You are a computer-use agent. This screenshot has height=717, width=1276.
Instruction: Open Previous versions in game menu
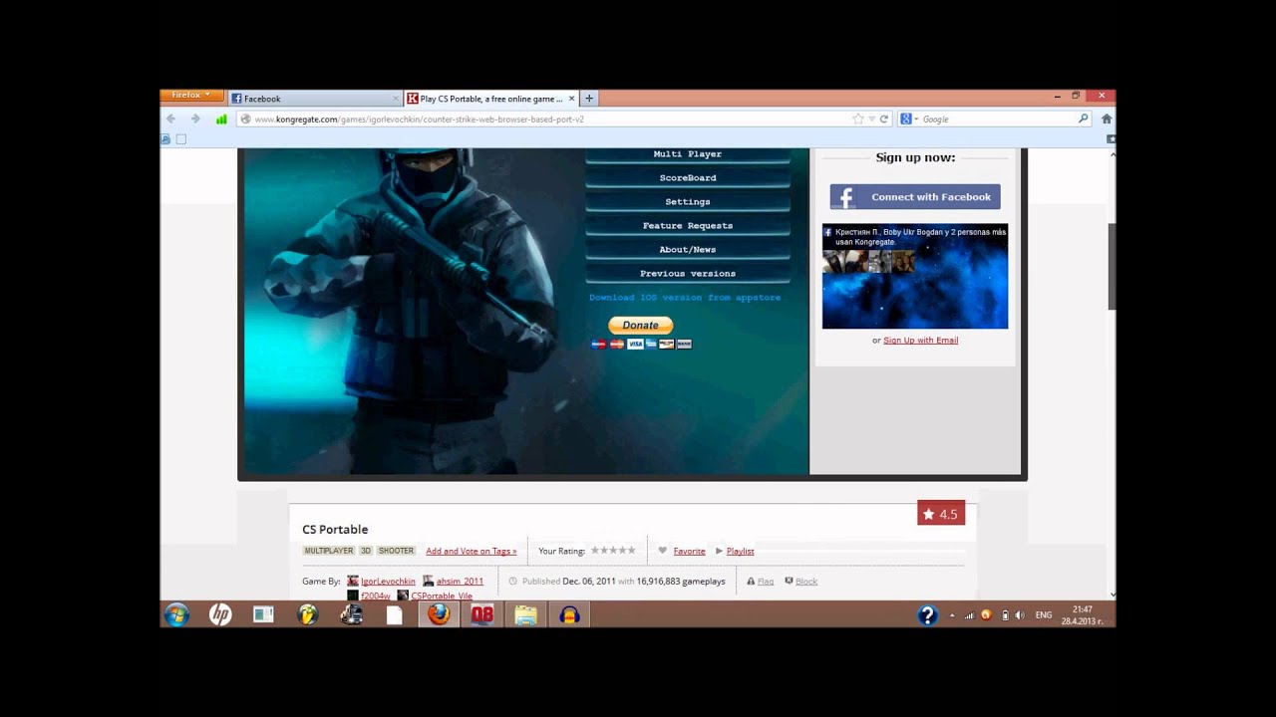click(x=688, y=274)
